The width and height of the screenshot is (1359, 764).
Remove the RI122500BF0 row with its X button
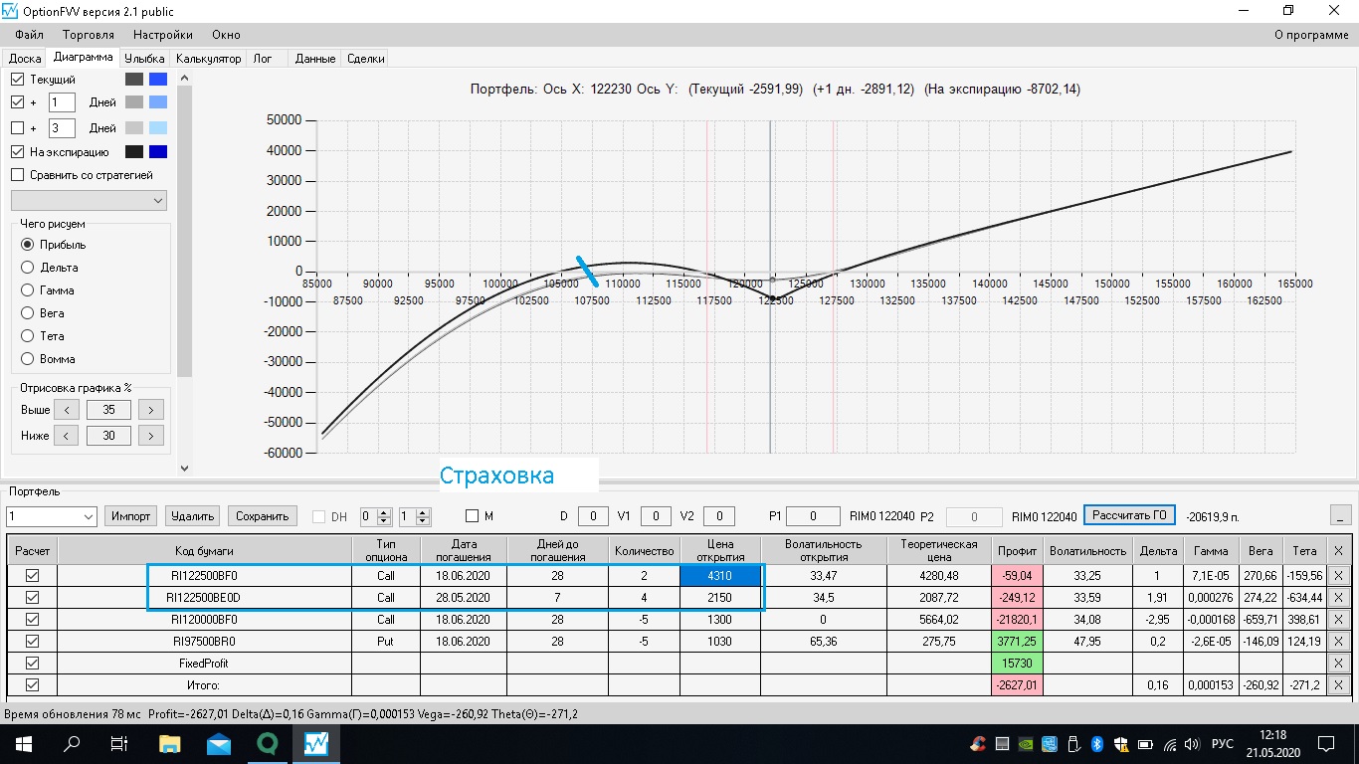click(x=1338, y=575)
